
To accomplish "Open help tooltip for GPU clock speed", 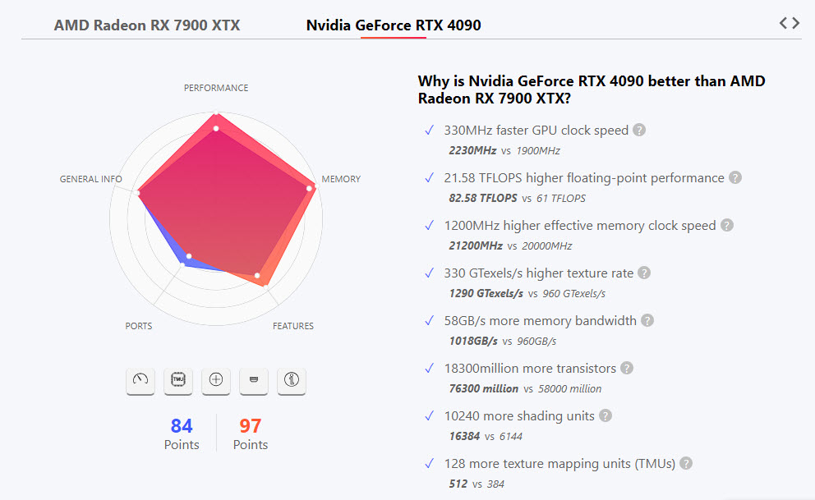I will [639, 130].
